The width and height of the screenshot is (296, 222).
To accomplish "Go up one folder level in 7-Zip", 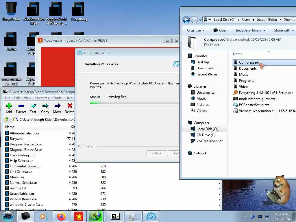I will (x=7, y=119).
